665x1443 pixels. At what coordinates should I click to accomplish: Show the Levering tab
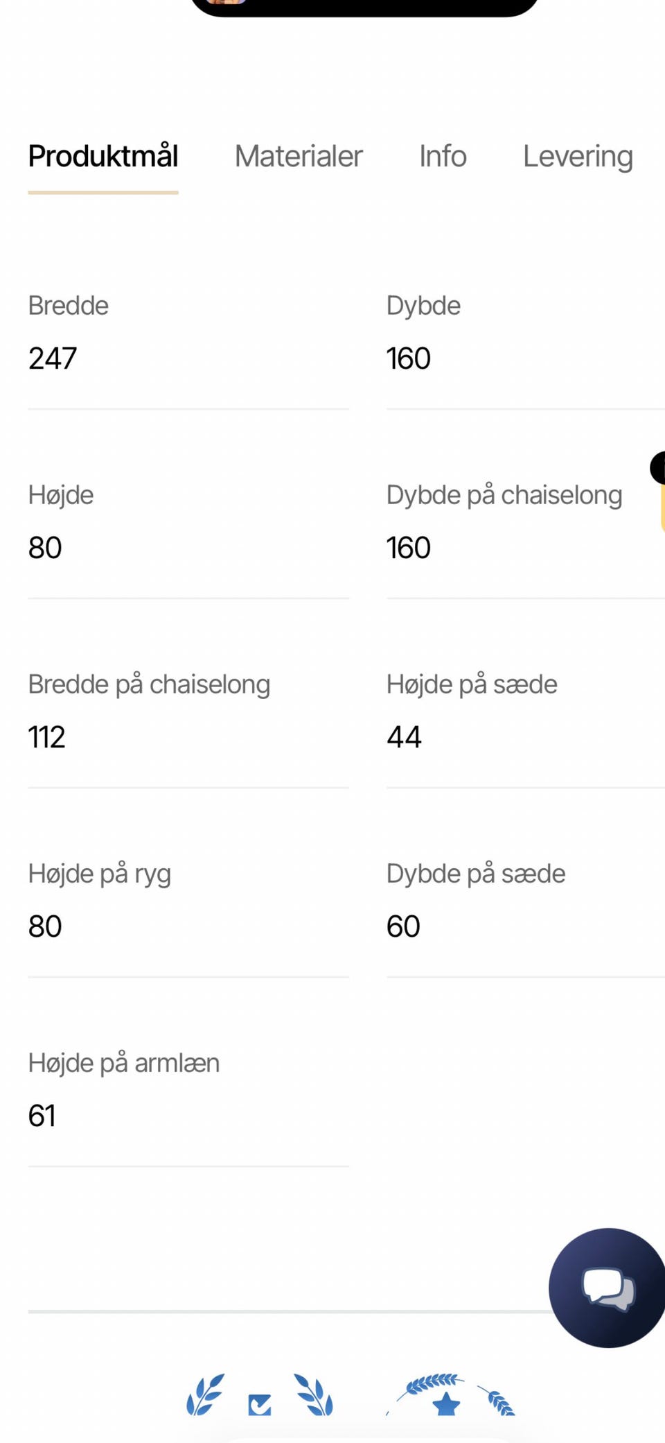(x=578, y=156)
